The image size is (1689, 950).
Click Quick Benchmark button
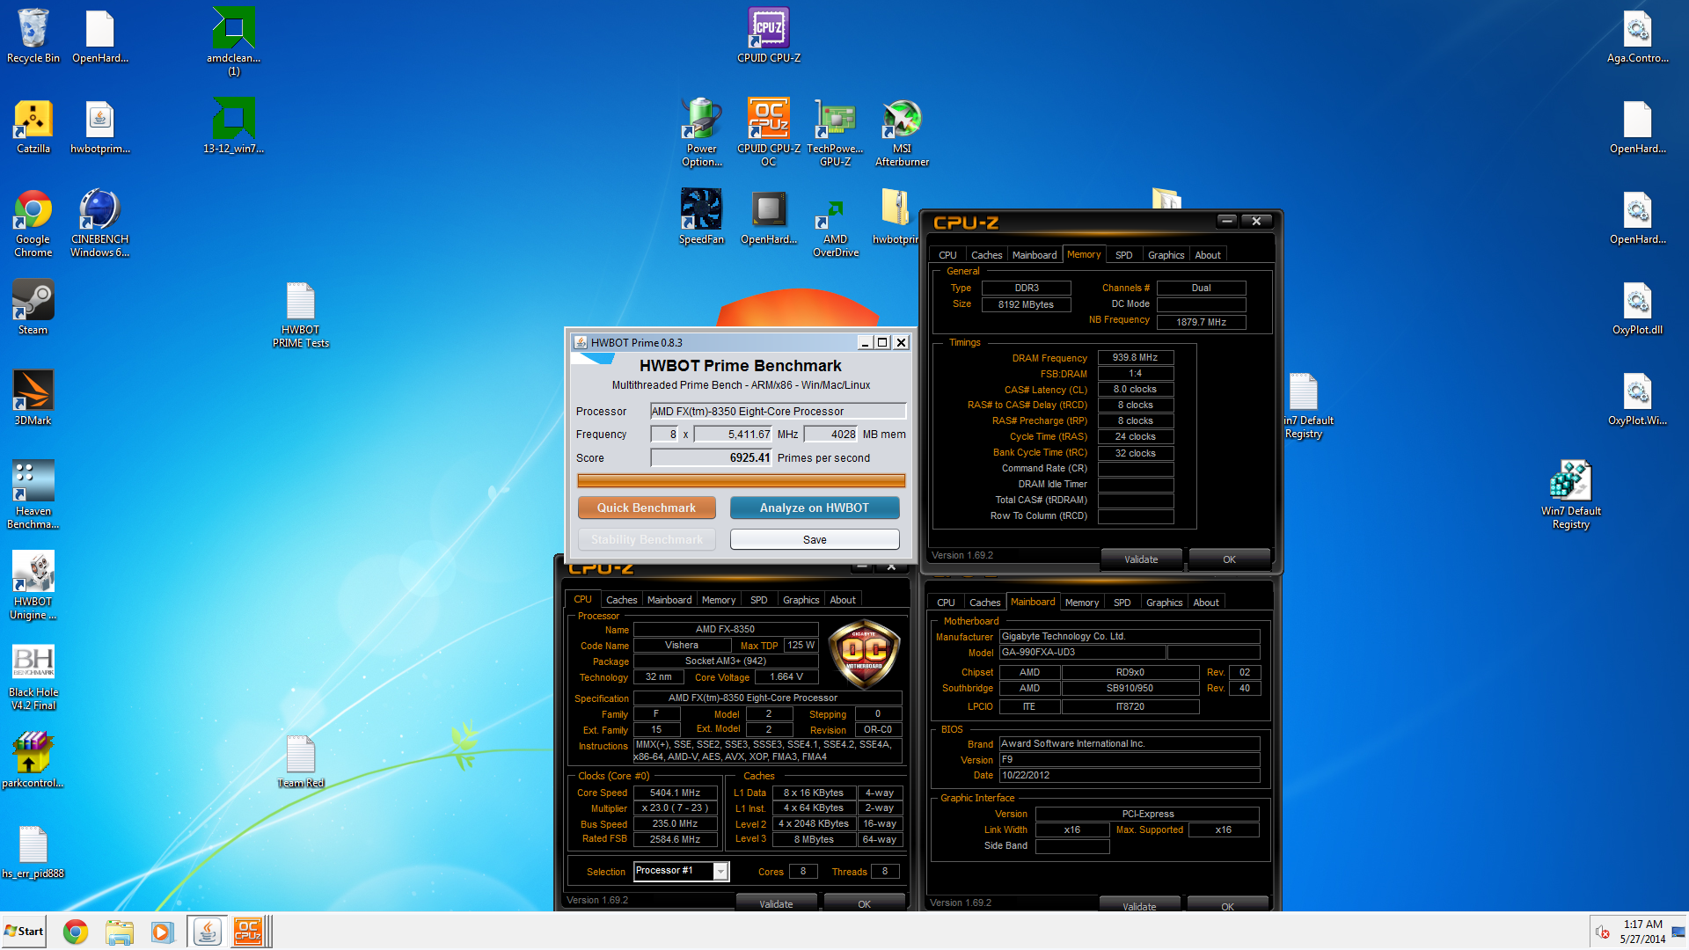(647, 508)
